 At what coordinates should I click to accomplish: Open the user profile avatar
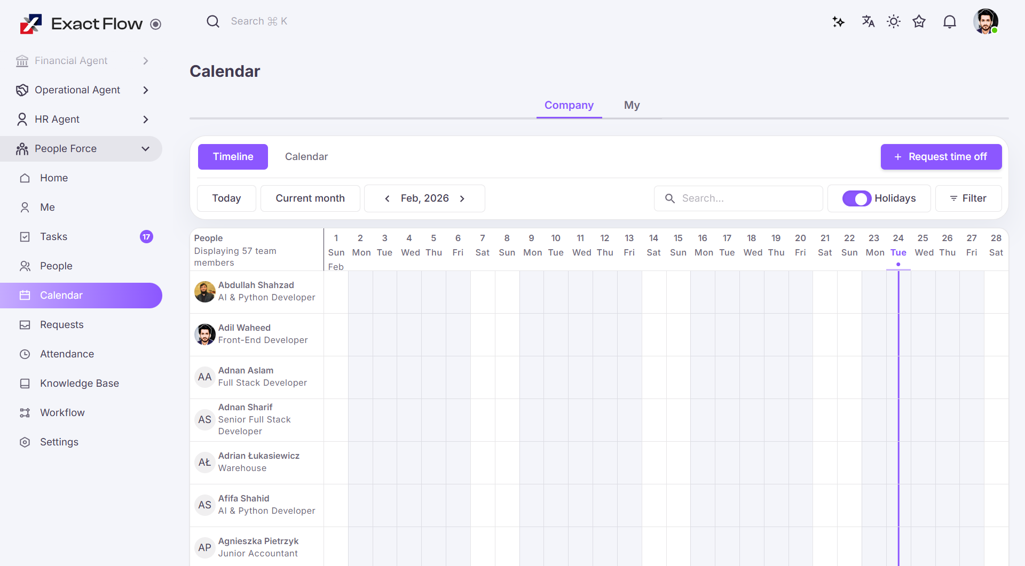coord(985,21)
